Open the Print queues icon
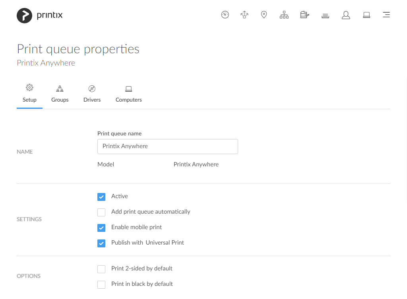The height and width of the screenshot is (299, 407). (325, 16)
